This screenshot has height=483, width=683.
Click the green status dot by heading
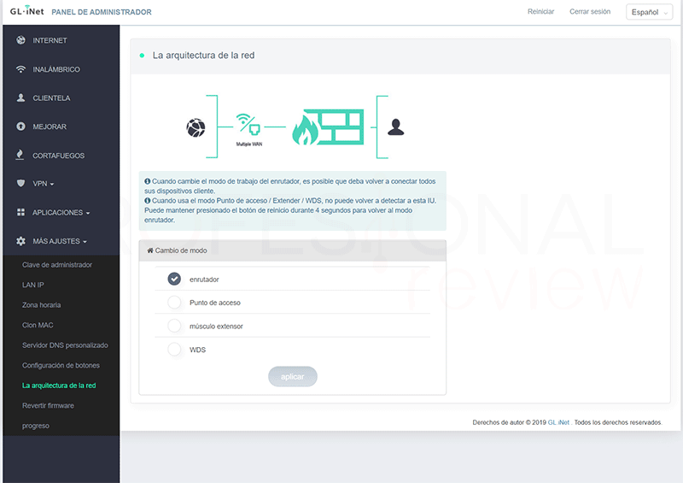tap(142, 56)
